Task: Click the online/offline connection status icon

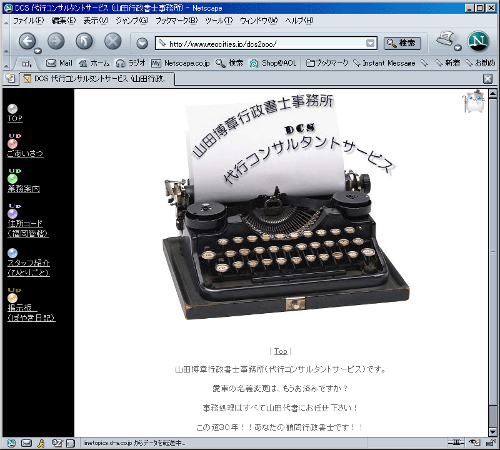Action: click(x=456, y=442)
